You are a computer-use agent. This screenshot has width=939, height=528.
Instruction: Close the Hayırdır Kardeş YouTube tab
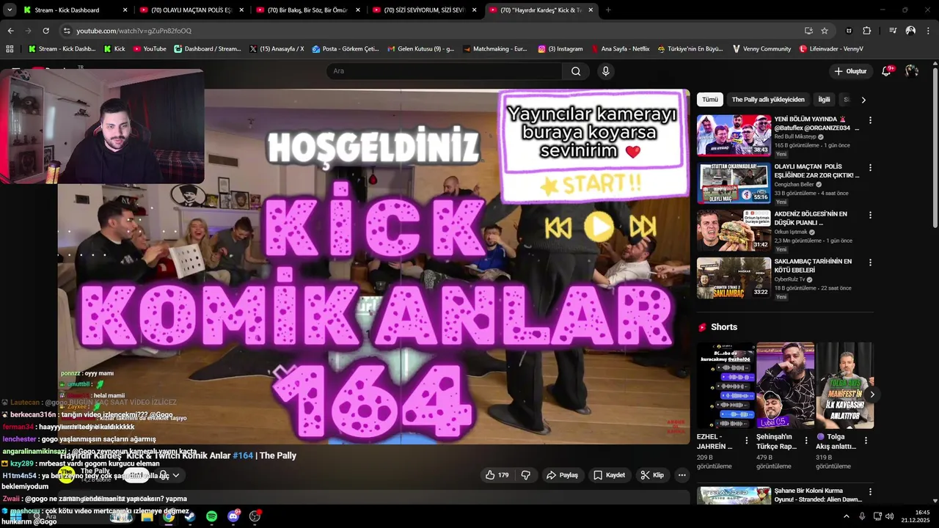tap(591, 10)
